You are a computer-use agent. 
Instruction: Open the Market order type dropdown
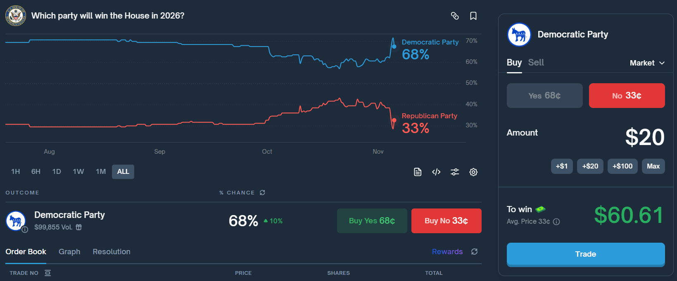647,63
